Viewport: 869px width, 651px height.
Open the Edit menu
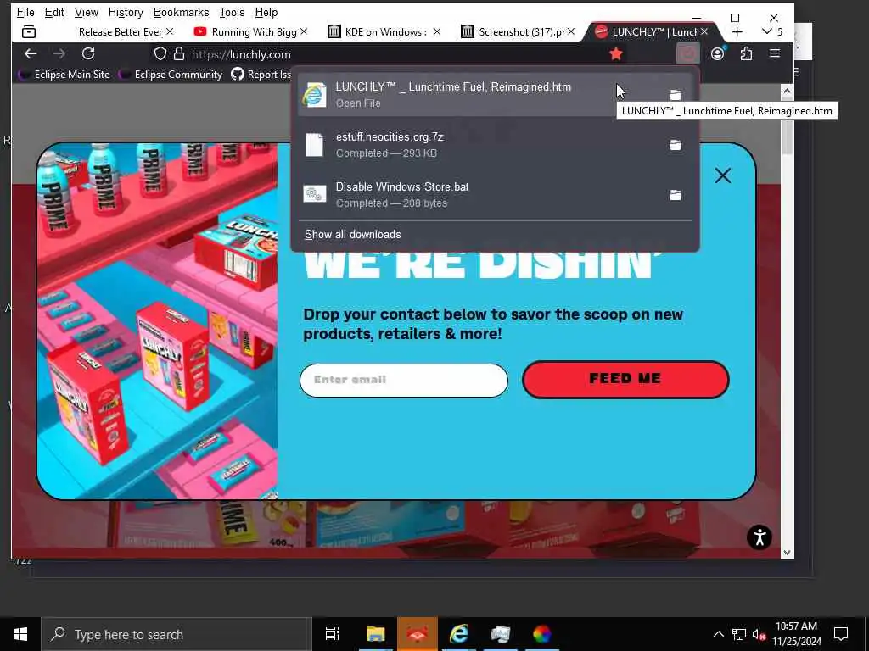54,12
